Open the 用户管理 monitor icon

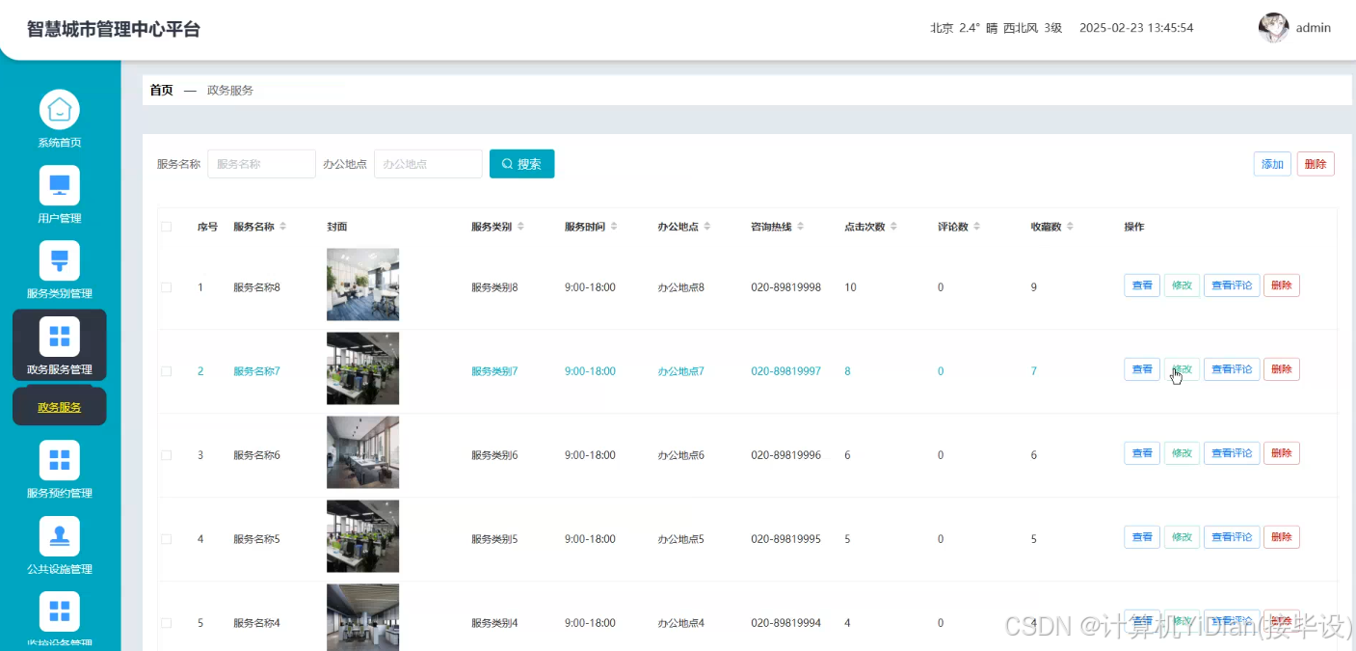(60, 185)
